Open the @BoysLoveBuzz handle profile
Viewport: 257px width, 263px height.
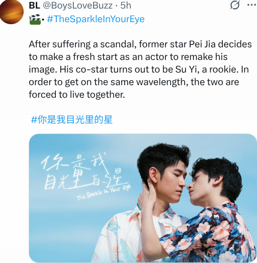pos(77,6)
